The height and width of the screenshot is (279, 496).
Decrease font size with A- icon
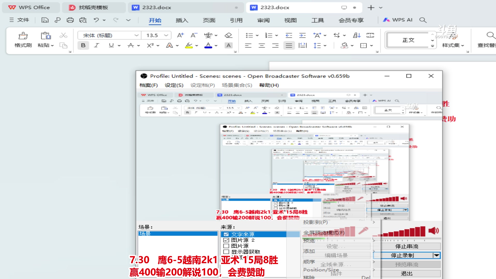[194, 35]
